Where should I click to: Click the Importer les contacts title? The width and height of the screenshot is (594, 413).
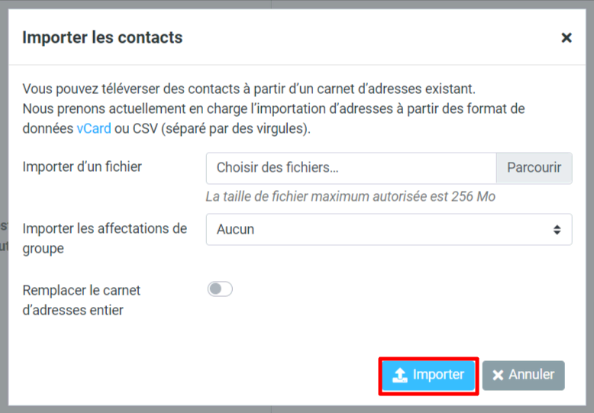coord(102,37)
